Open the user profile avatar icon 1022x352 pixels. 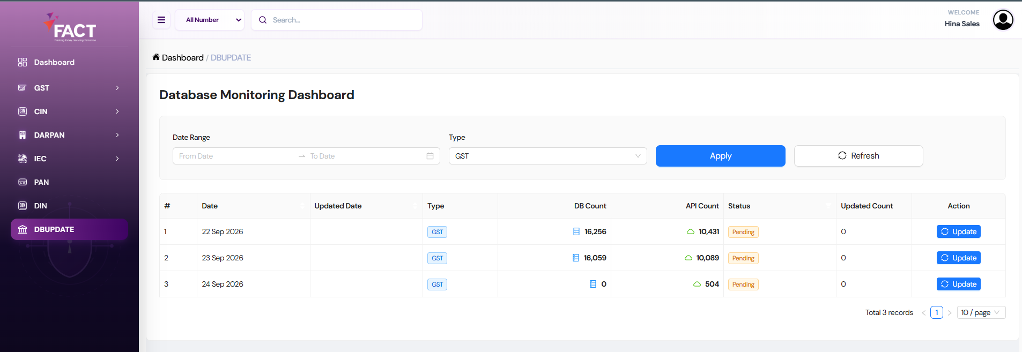[x=1003, y=20]
